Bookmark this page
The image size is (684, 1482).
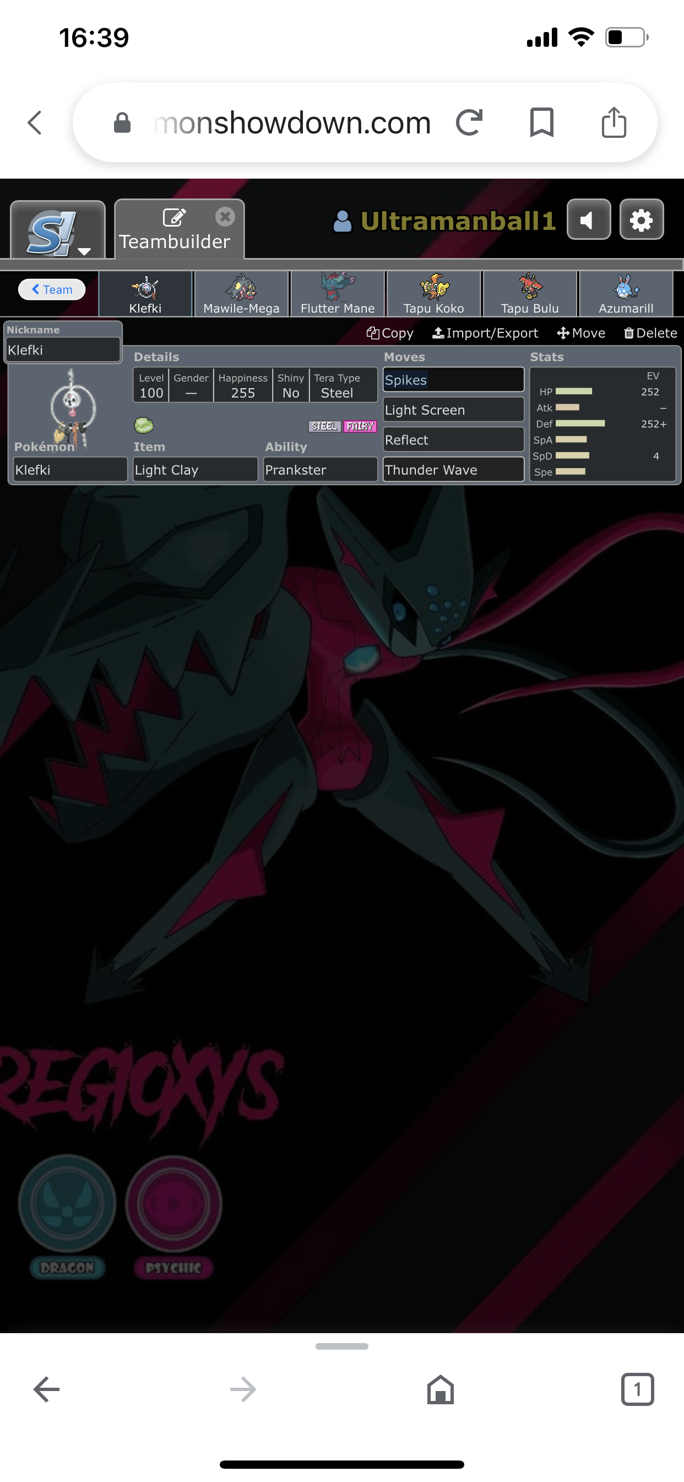point(541,122)
